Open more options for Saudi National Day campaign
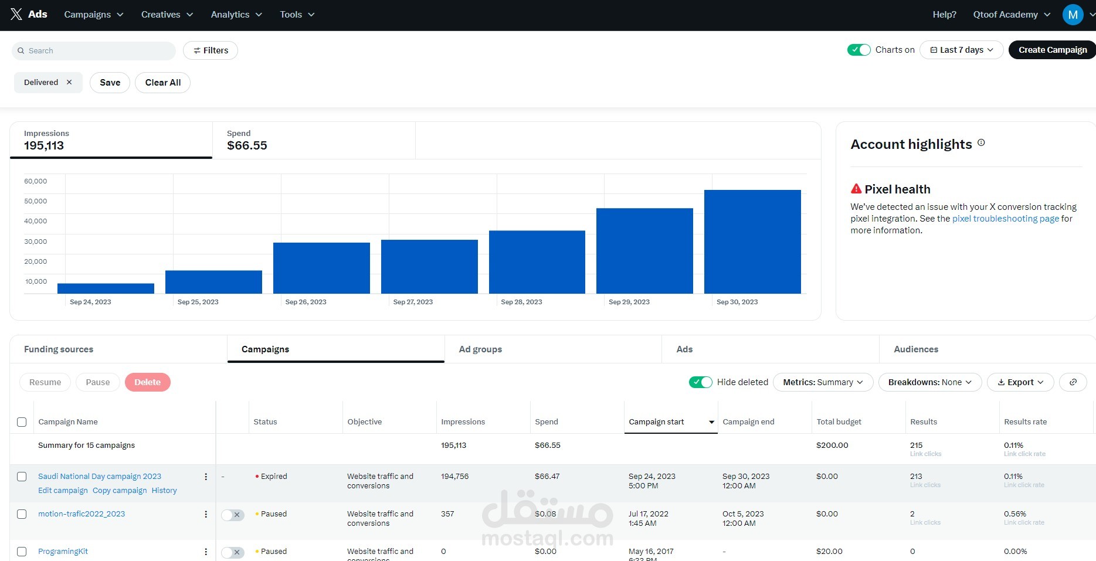1096x561 pixels. pyautogui.click(x=206, y=477)
